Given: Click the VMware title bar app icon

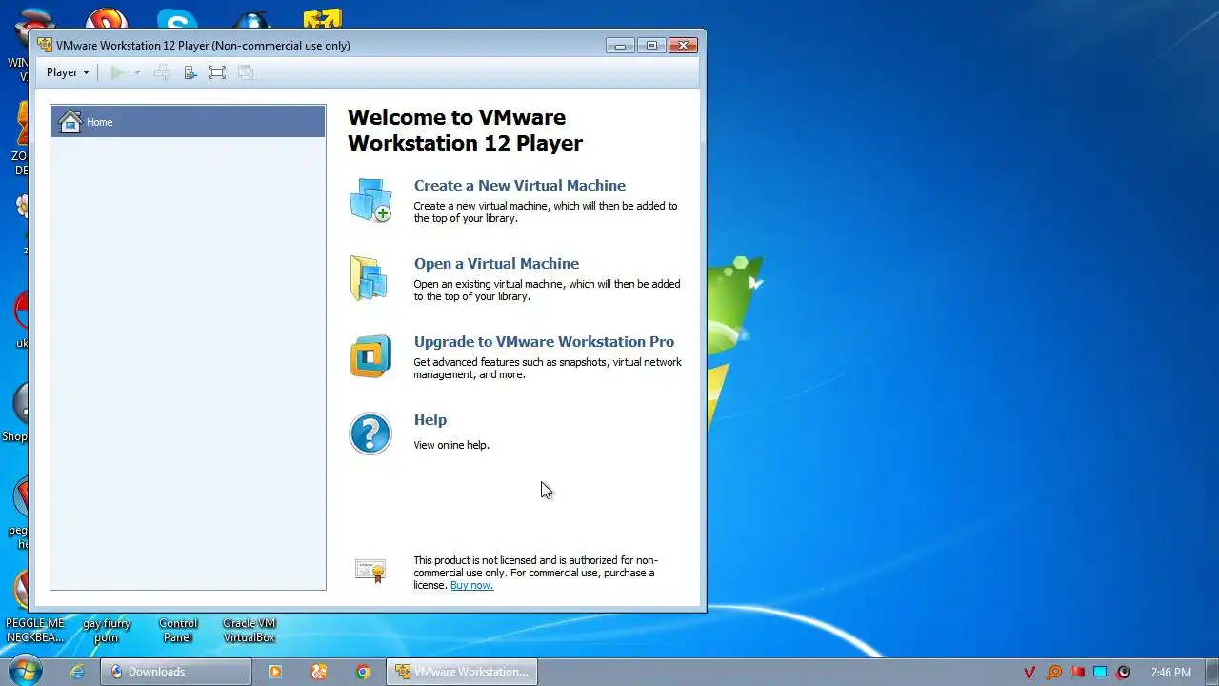Looking at the screenshot, I should pyautogui.click(x=44, y=45).
